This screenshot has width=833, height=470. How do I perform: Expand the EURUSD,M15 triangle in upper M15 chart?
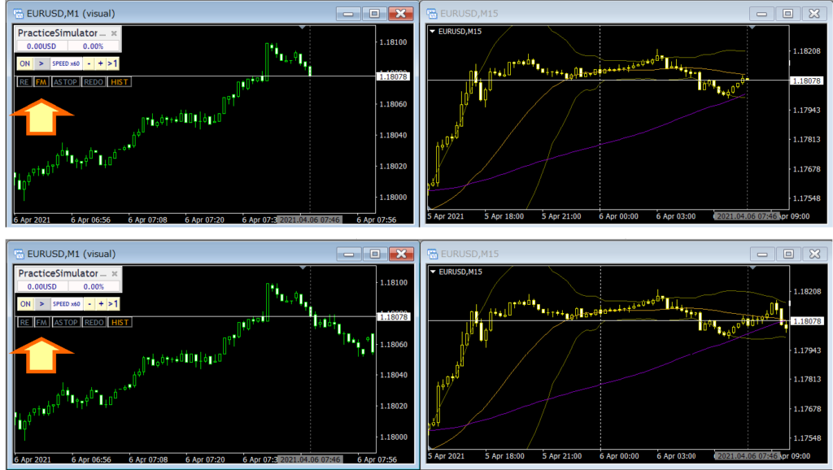point(433,32)
